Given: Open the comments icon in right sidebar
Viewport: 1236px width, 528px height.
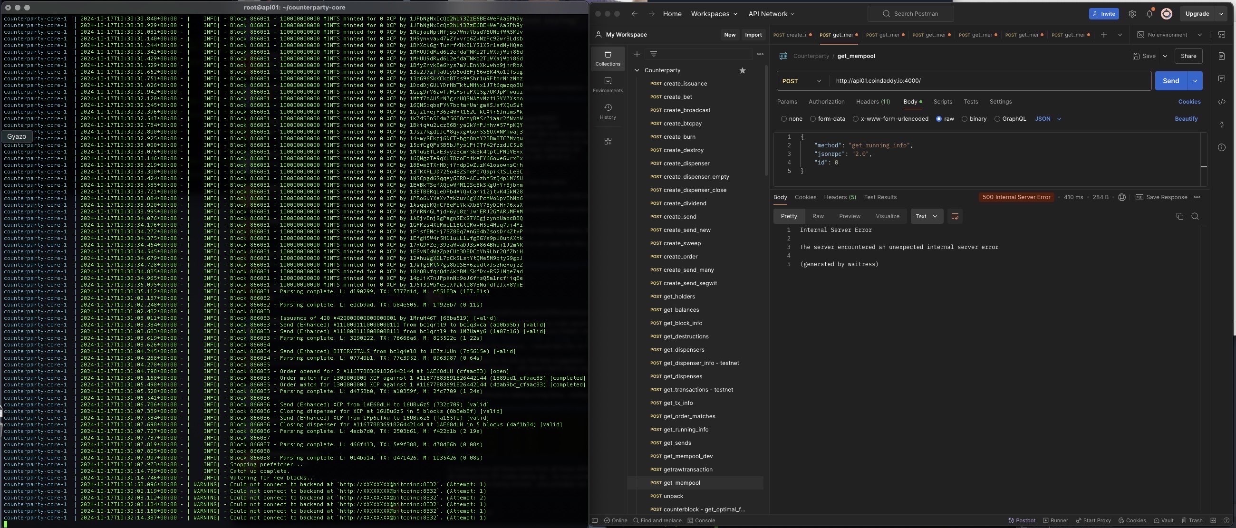Looking at the screenshot, I should (x=1221, y=78).
